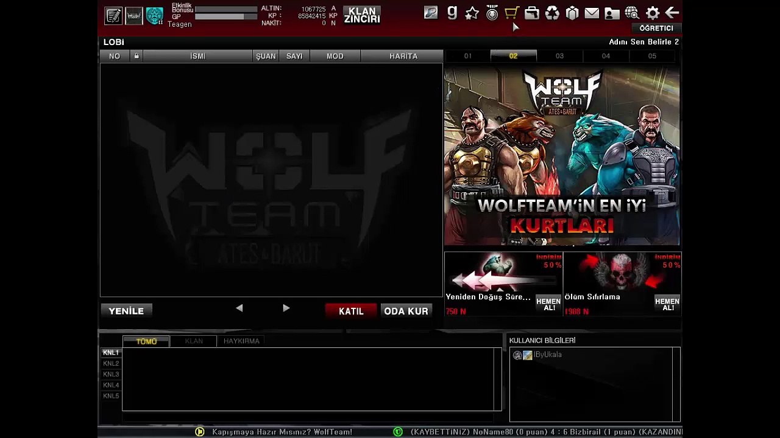Select chat channel KNL4
The height and width of the screenshot is (438, 780).
pyautogui.click(x=111, y=386)
